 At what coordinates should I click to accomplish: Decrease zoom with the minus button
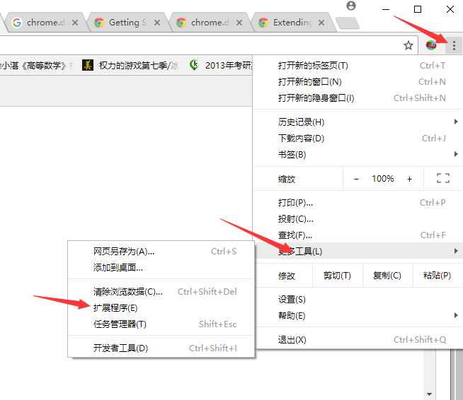click(x=356, y=179)
